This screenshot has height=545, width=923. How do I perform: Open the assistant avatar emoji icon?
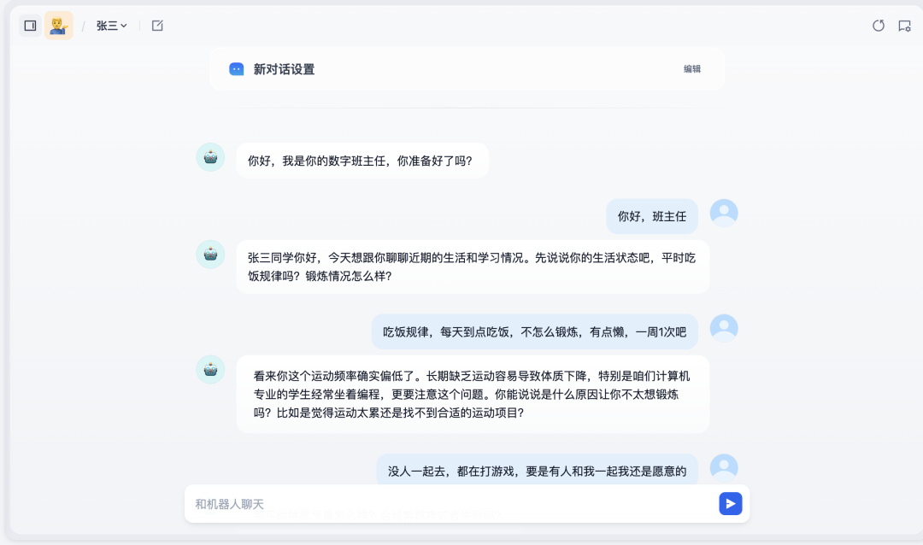click(59, 26)
